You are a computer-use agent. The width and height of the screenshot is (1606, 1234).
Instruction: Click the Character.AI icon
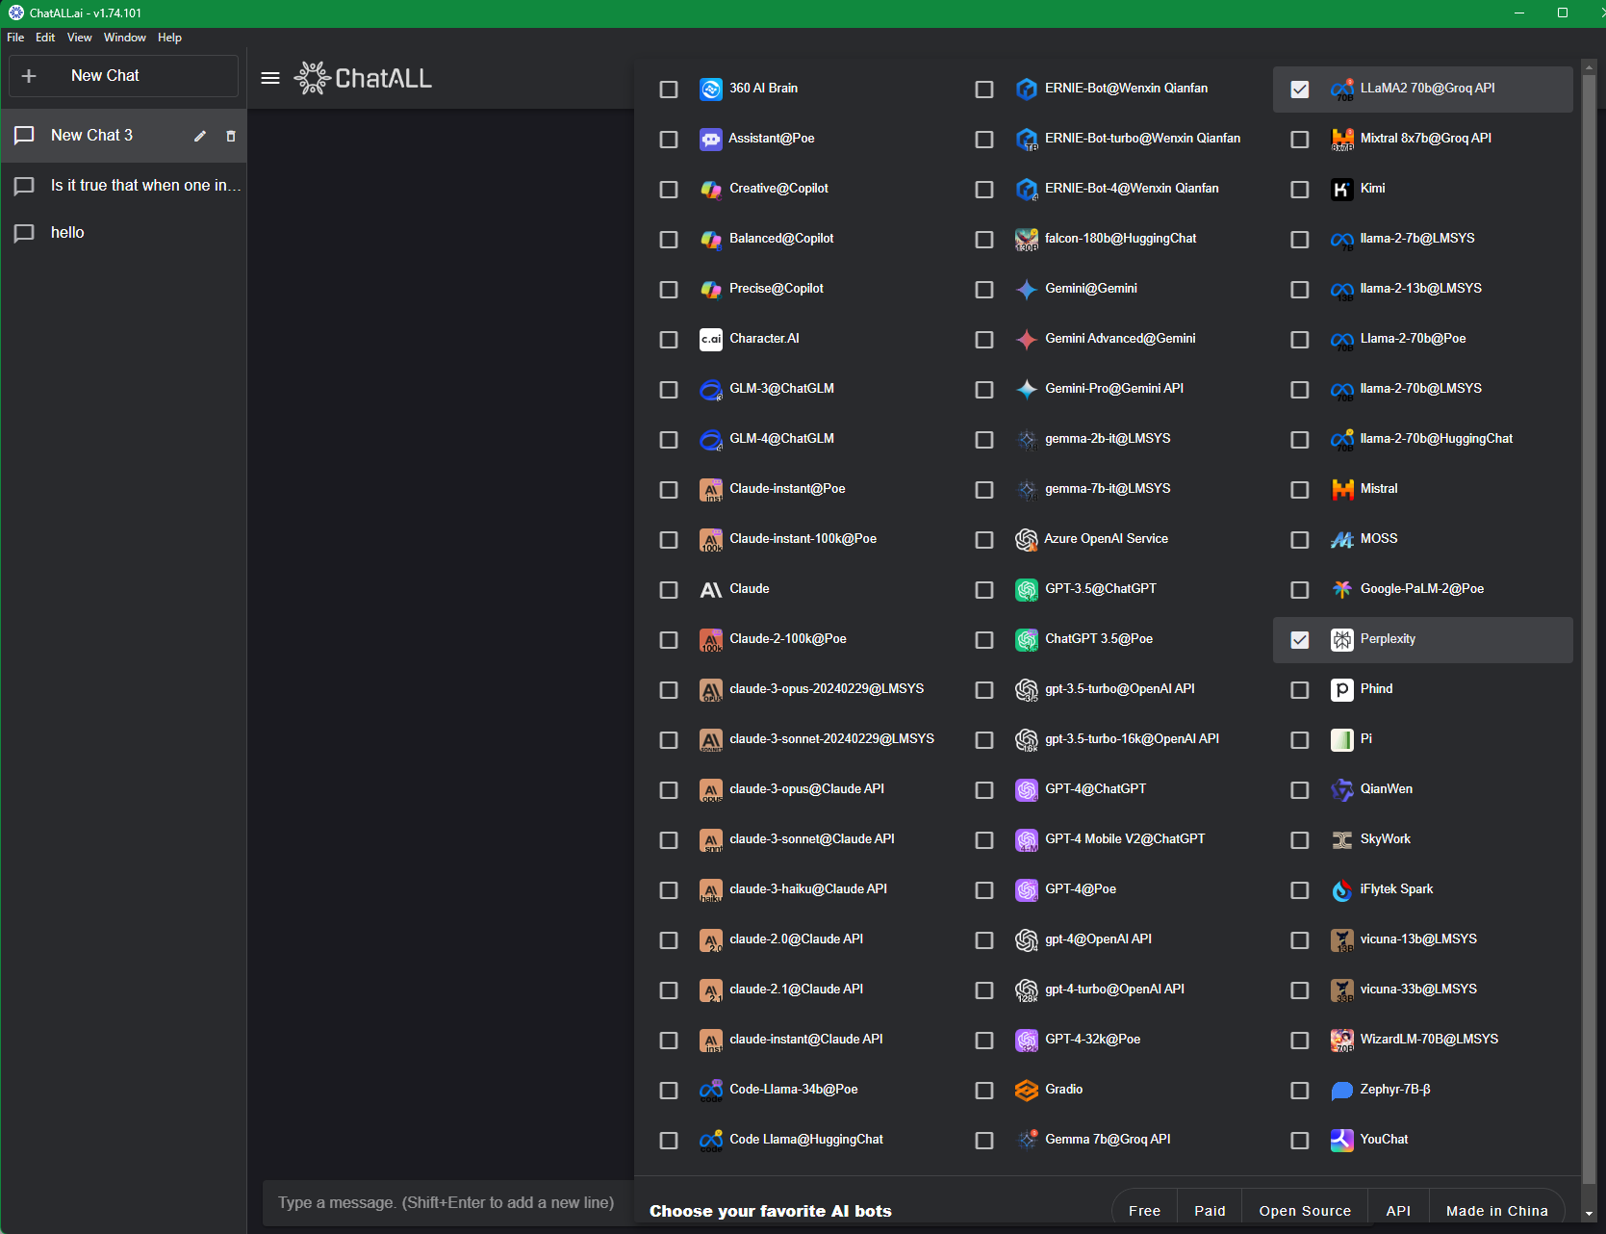point(711,340)
